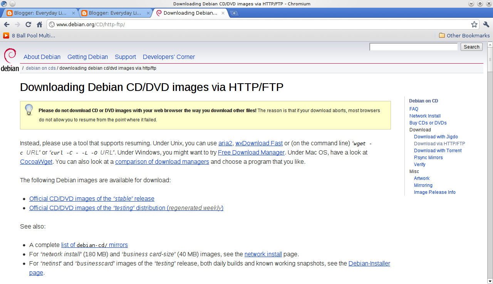
Task: Open Image Release Info sidebar link
Action: (435, 192)
